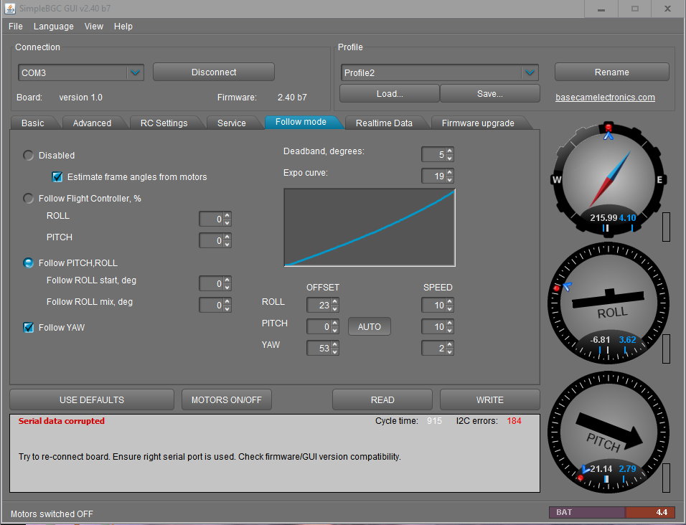
Task: Toggle Estimate frame angles from motors
Action: point(57,177)
